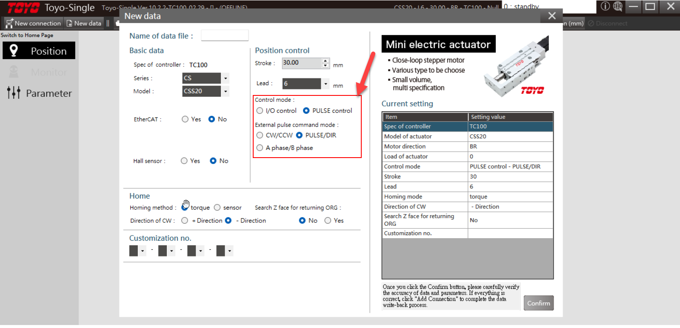Click the New connection toolbar button
This screenshot has width=680, height=328.
tap(34, 23)
